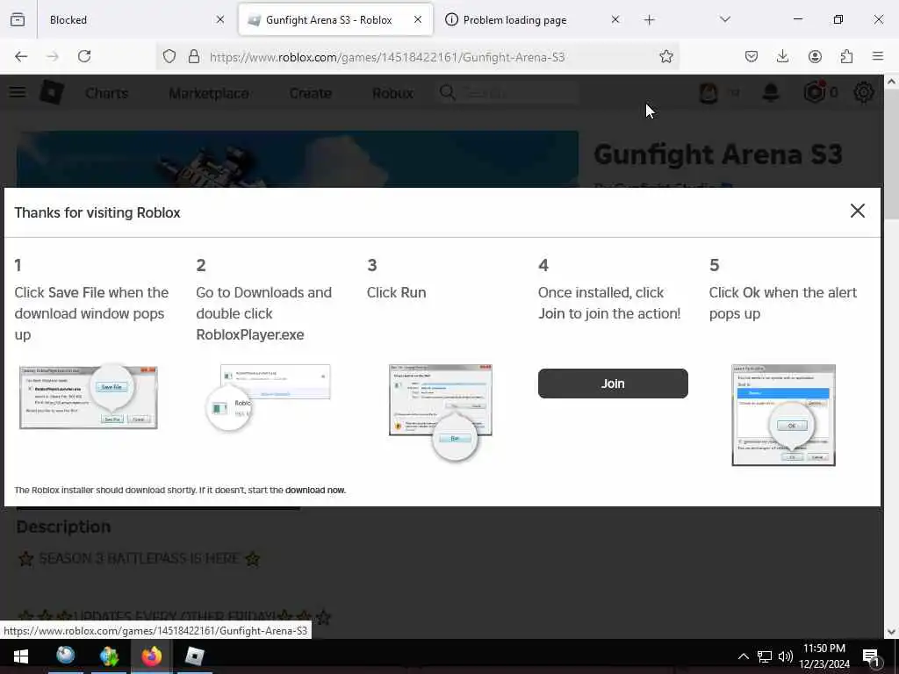This screenshot has width=899, height=674.
Task: Open Create in Roblox navigation
Action: point(310,93)
